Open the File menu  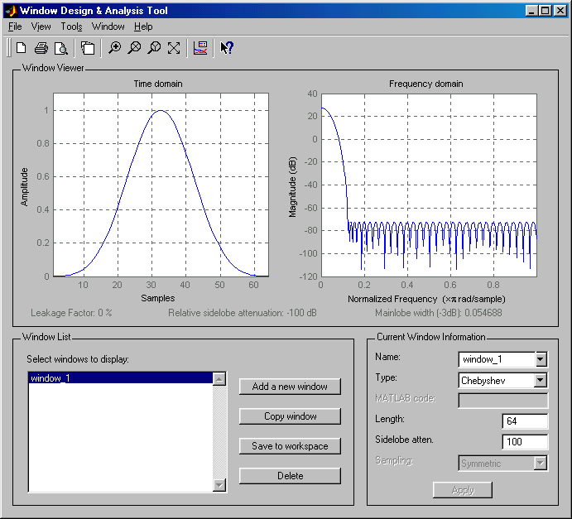click(x=15, y=26)
